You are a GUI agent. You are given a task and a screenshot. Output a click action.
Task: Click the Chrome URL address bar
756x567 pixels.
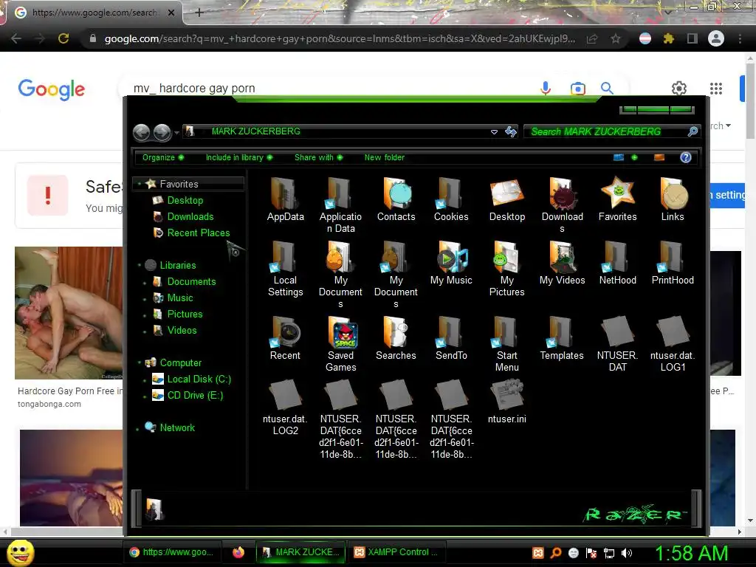click(340, 38)
